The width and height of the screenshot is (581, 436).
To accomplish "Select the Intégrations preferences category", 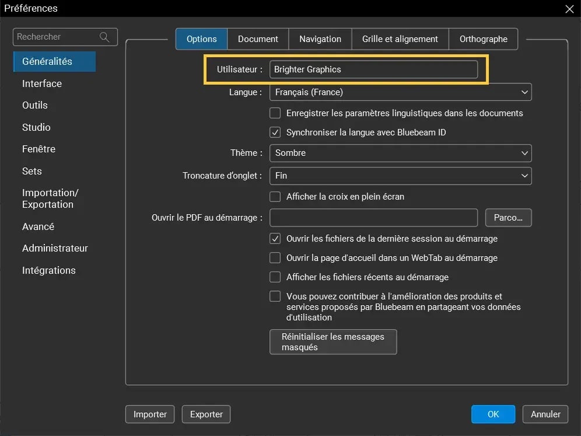I will point(49,270).
